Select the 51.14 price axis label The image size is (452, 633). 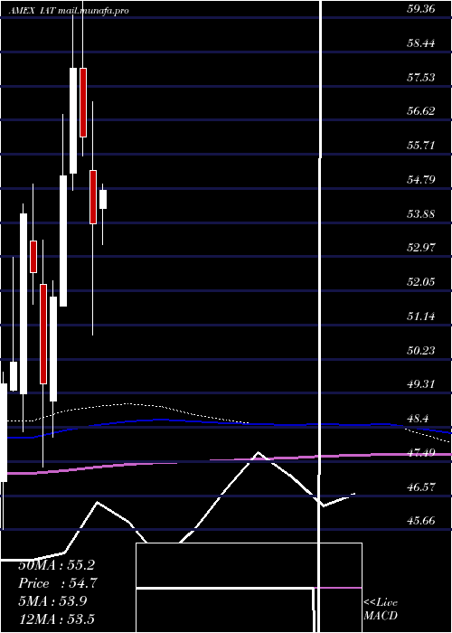(421, 316)
